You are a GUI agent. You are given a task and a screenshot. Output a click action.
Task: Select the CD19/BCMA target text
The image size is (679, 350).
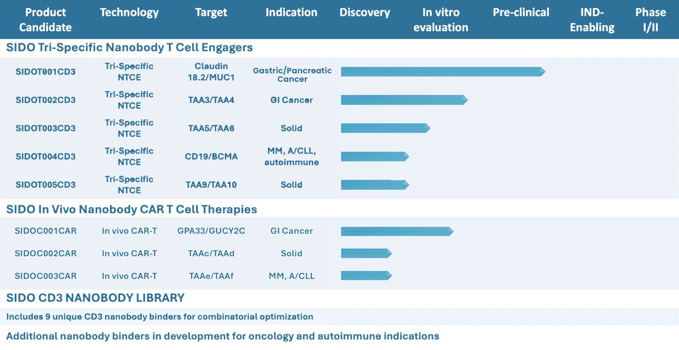point(211,157)
